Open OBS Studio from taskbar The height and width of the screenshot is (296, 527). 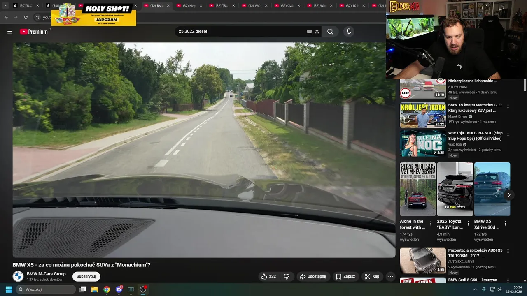point(143,289)
